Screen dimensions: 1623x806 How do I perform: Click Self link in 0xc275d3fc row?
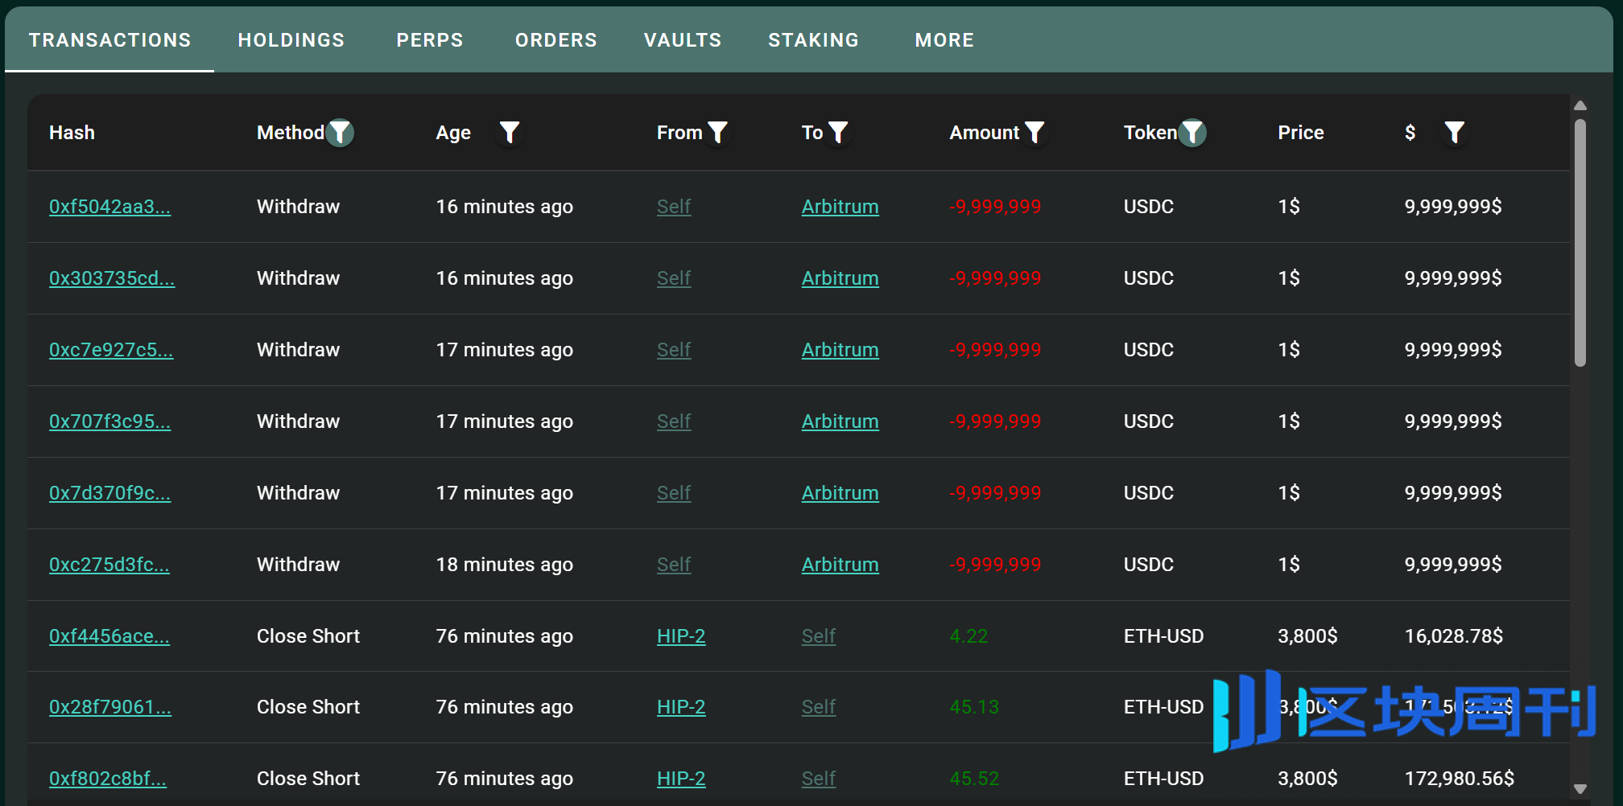pyautogui.click(x=674, y=565)
